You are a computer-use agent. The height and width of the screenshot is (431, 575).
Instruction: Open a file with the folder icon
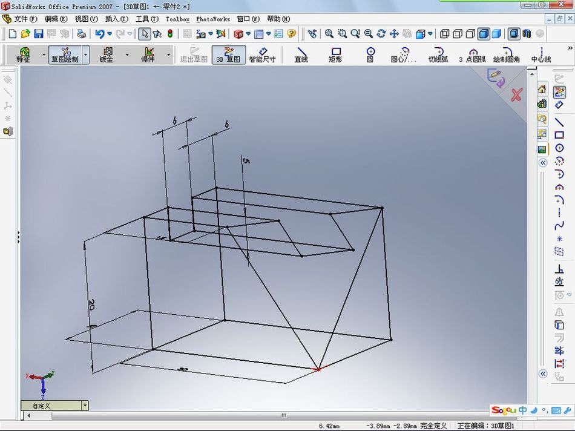pyautogui.click(x=25, y=34)
